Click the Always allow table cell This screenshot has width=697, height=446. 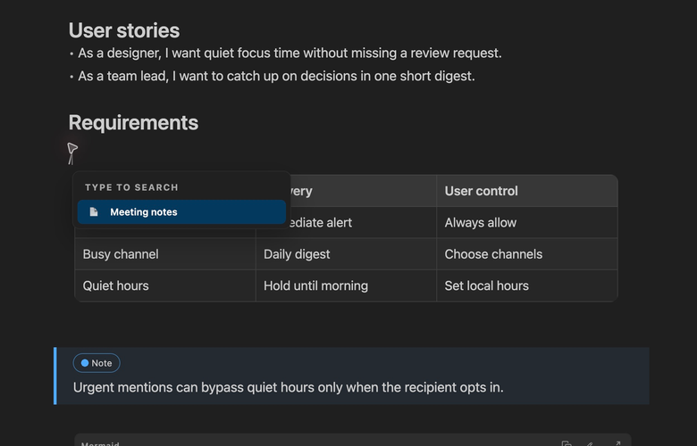(x=526, y=222)
